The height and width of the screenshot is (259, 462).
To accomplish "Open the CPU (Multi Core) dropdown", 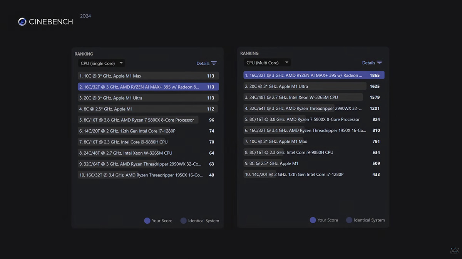I will pyautogui.click(x=267, y=63).
